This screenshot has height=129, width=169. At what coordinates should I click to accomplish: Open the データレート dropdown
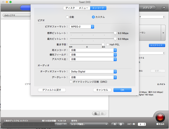(93, 77)
